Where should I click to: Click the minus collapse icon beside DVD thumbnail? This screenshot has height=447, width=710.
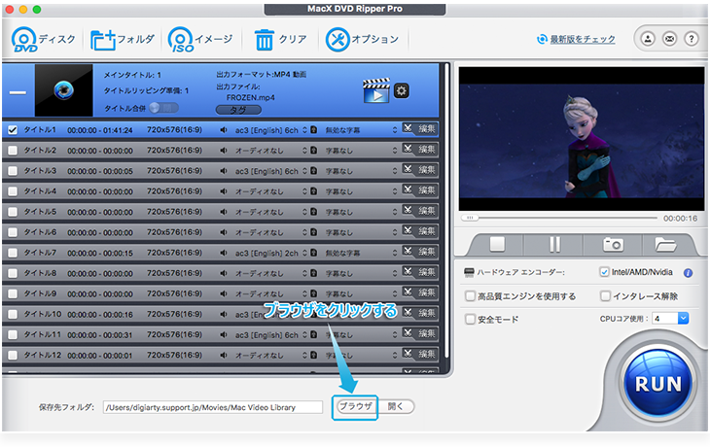pyautogui.click(x=18, y=92)
